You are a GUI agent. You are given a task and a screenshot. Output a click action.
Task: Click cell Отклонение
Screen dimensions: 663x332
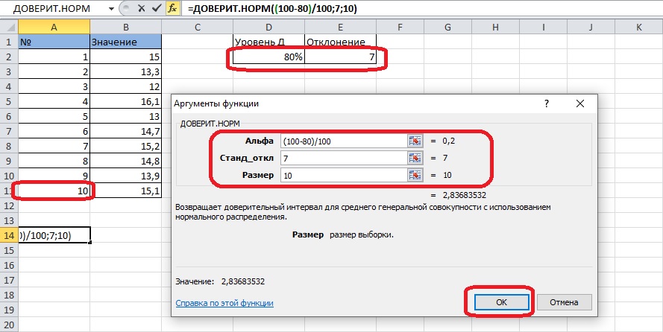(x=340, y=42)
